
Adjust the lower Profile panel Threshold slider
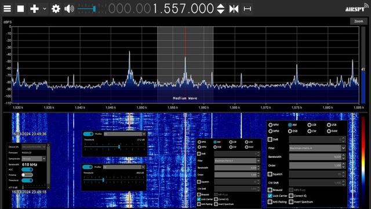114,180
